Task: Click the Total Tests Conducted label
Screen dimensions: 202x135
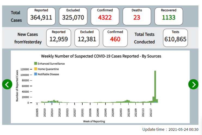Action: (144, 38)
